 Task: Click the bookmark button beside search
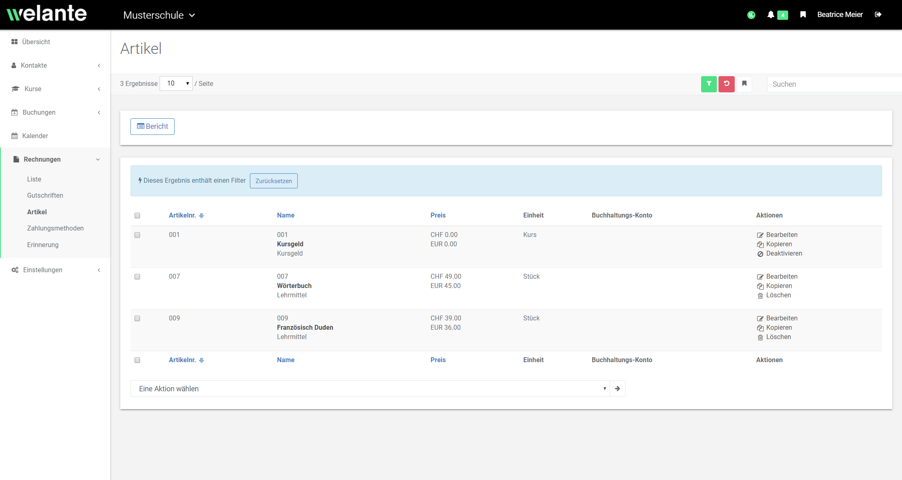744,84
